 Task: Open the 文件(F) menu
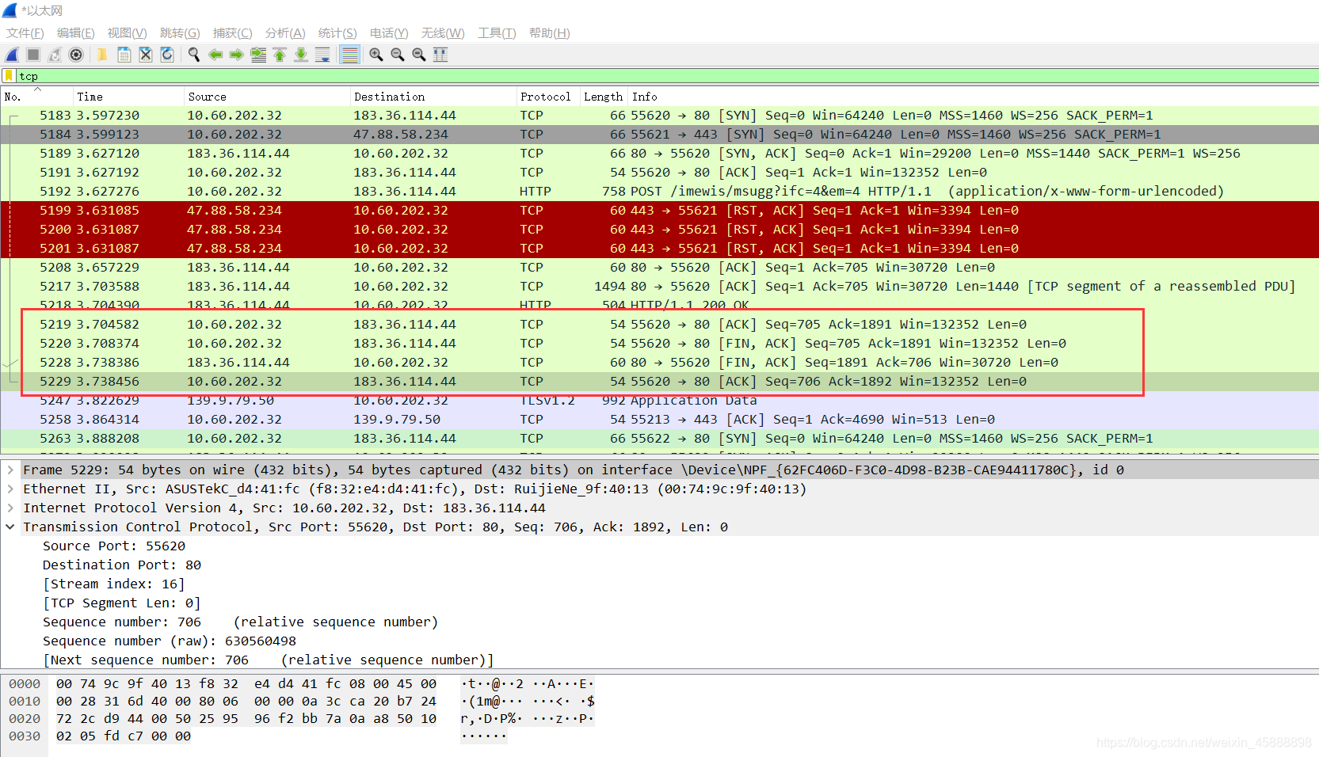tap(25, 33)
